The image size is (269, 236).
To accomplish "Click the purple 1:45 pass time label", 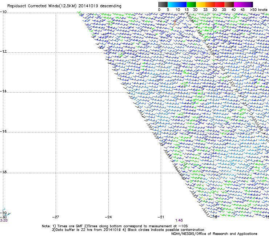I will 179,220.
